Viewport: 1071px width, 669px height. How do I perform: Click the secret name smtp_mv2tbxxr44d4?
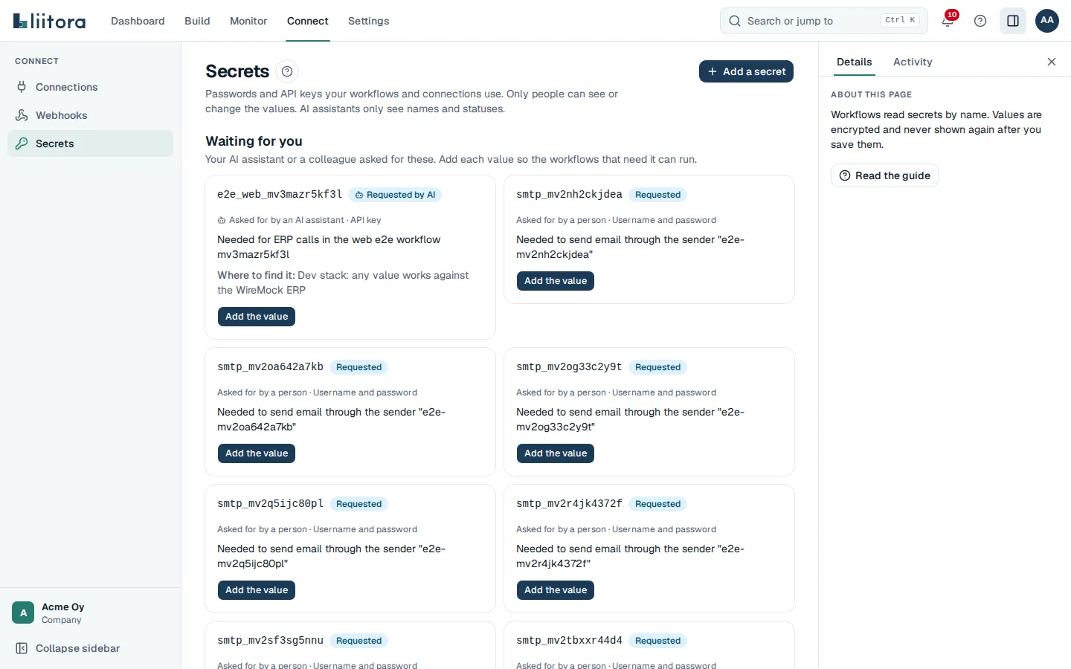point(569,640)
